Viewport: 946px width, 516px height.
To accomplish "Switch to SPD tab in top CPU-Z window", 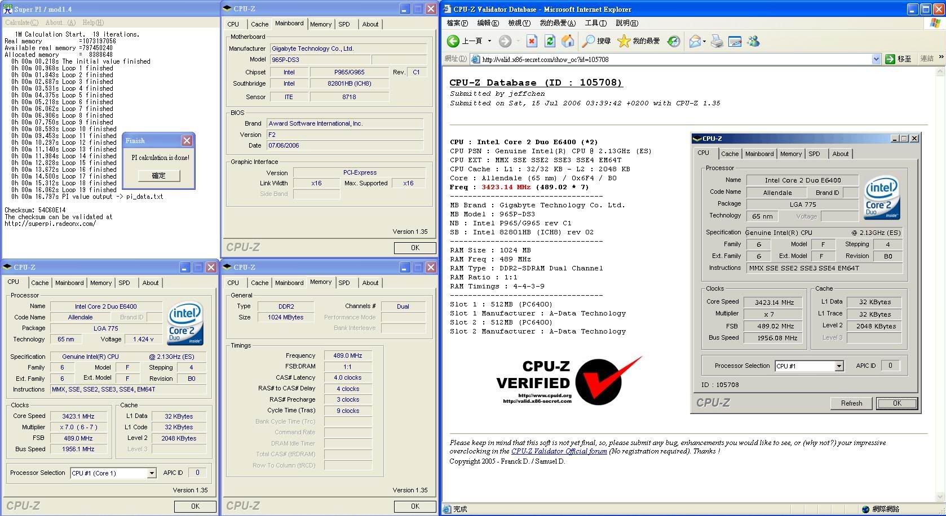I will pyautogui.click(x=344, y=24).
